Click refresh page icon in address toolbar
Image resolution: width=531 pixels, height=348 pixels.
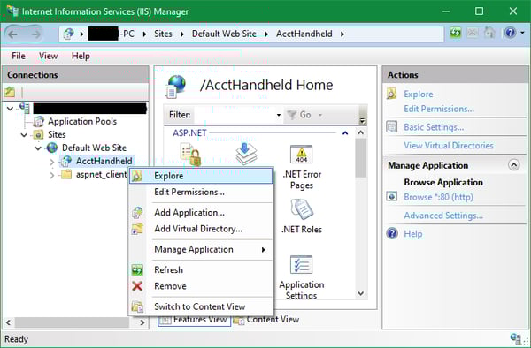[456, 33]
